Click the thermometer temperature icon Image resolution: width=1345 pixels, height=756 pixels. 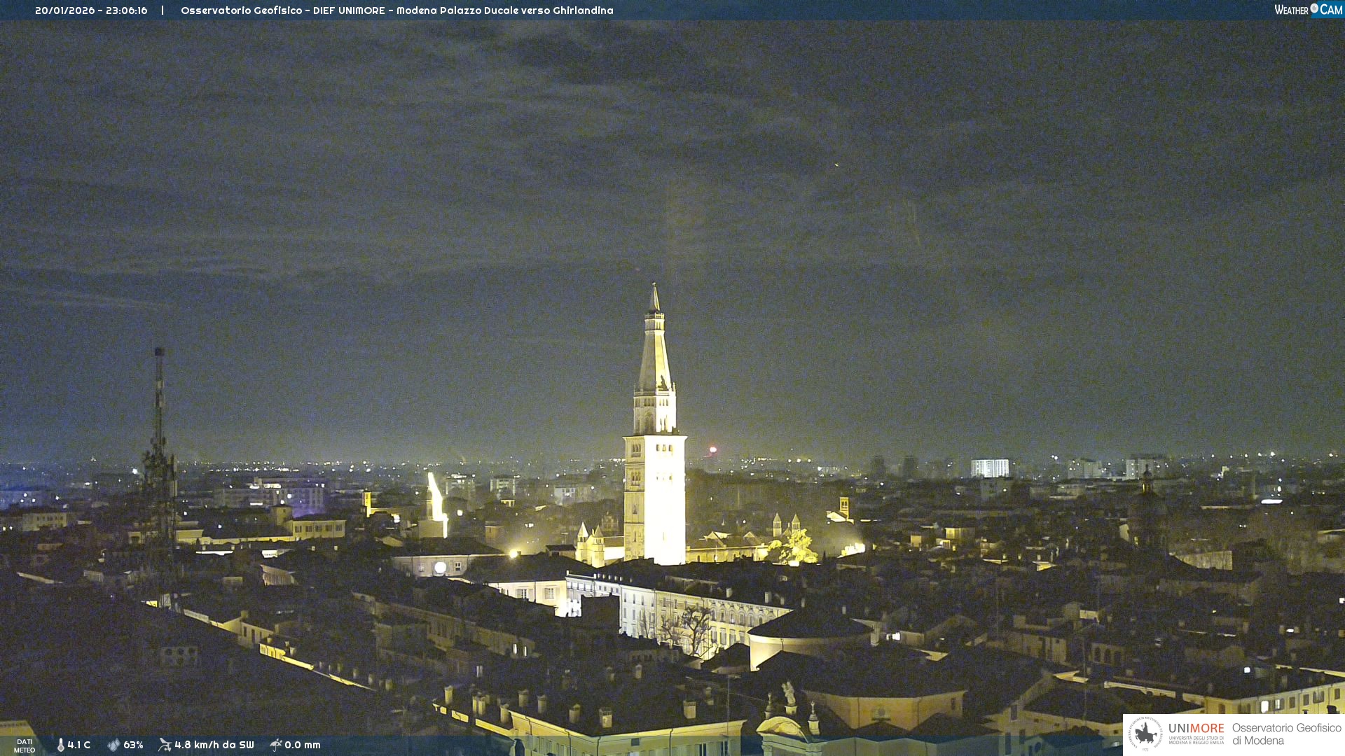point(61,745)
